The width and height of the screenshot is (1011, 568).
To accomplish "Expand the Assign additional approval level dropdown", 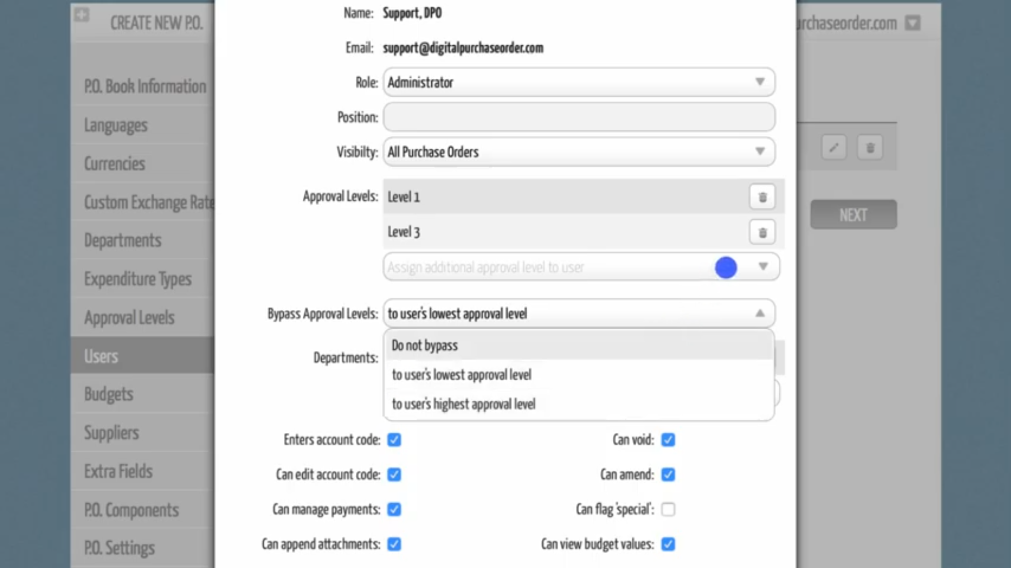I will pos(764,267).
